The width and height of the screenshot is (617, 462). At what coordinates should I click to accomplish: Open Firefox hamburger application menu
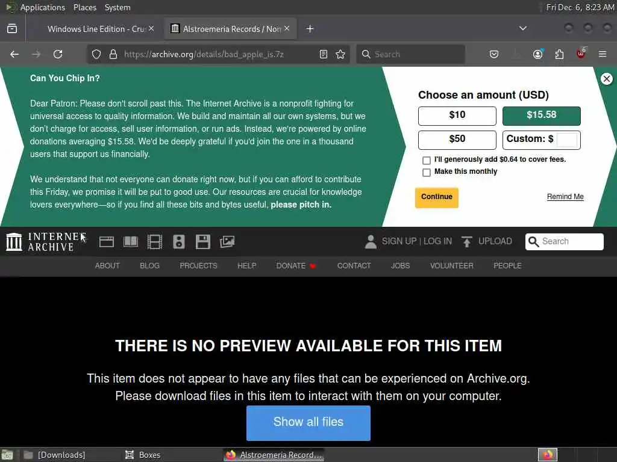(603, 54)
